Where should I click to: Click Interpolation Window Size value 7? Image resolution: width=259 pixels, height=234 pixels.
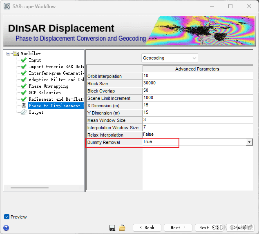198,127
